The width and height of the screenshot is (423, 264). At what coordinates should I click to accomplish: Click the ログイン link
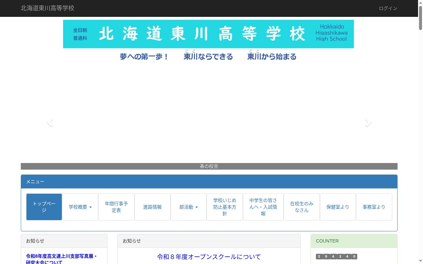pos(388,8)
